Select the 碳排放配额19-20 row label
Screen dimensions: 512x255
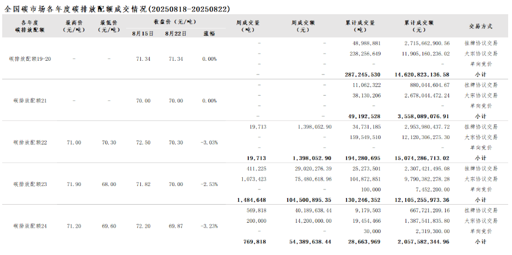[x=30, y=59]
